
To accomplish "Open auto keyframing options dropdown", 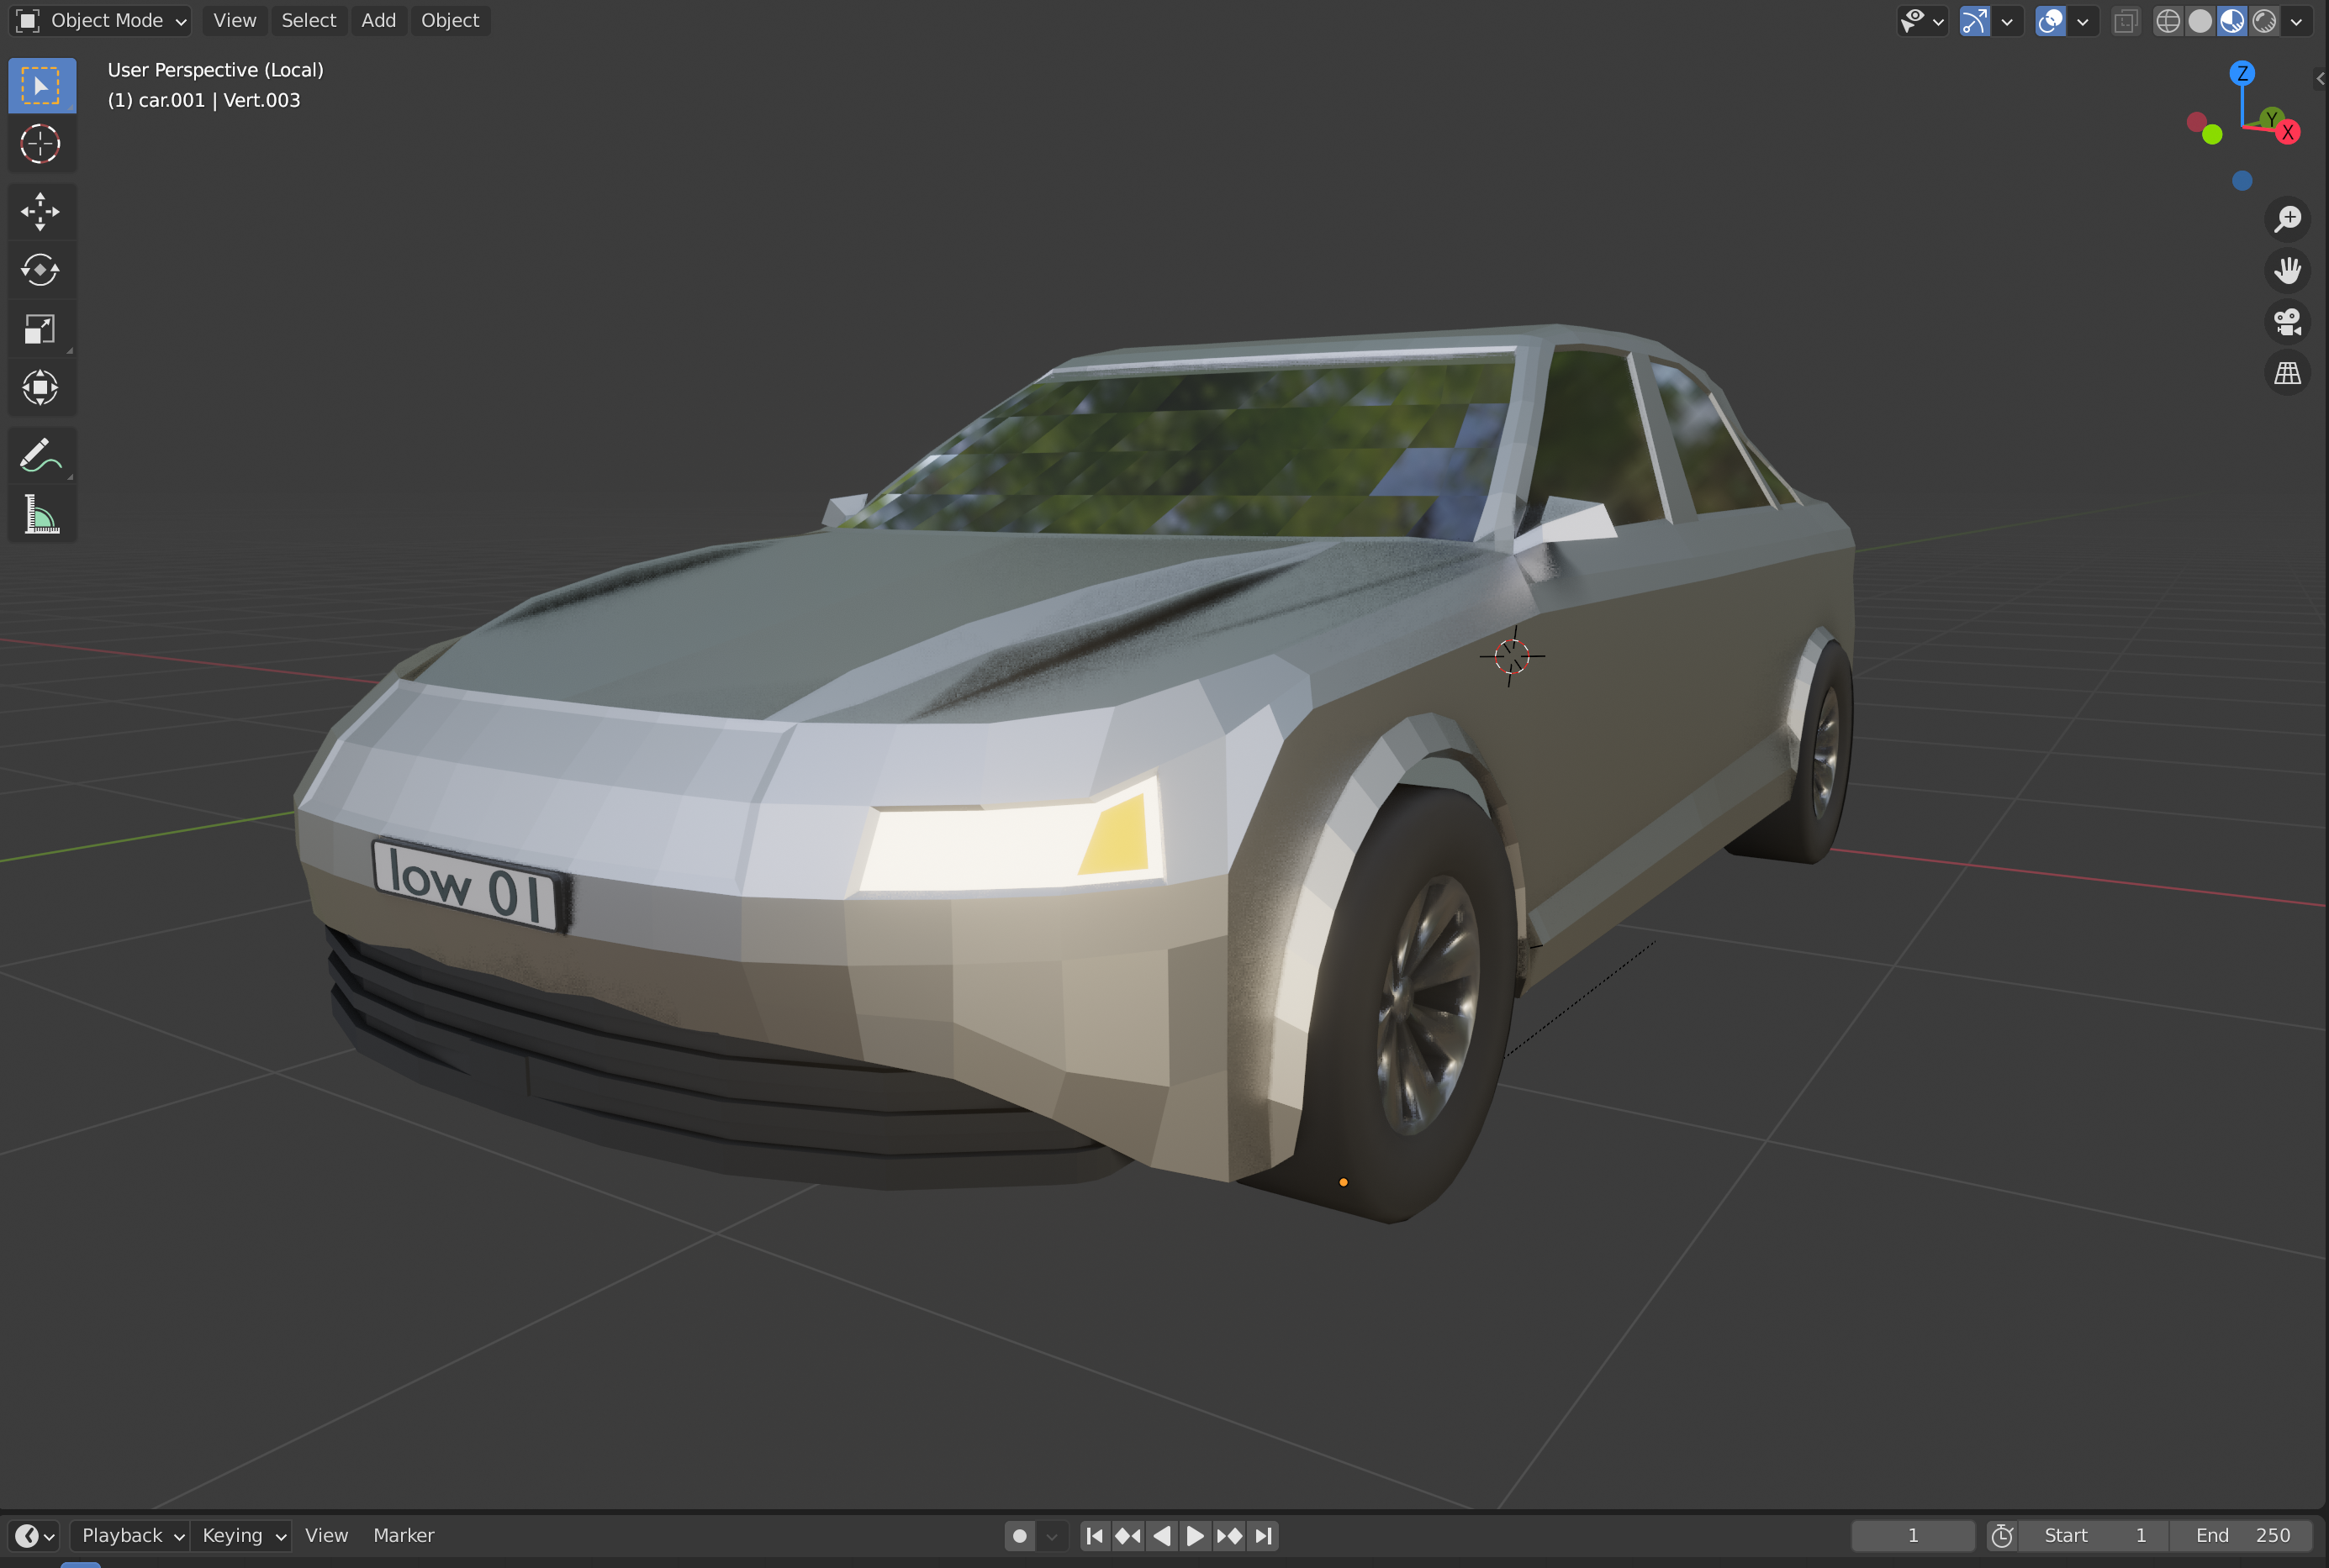I will coord(1052,1535).
